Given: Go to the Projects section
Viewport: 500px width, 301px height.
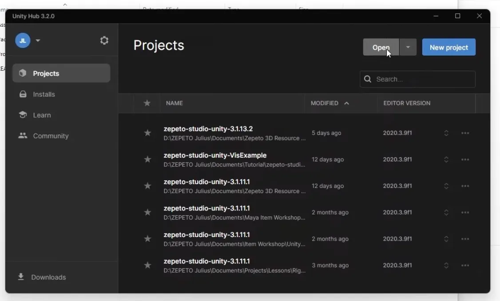Looking at the screenshot, I should (61, 73).
